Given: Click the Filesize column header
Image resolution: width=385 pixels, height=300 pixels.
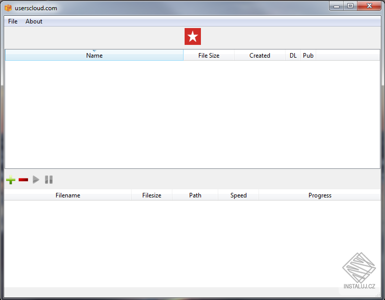Looking at the screenshot, I should [152, 195].
